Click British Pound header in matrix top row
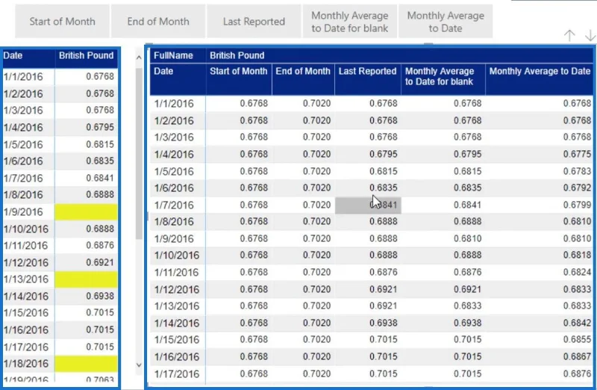597x390 pixels. (x=237, y=55)
